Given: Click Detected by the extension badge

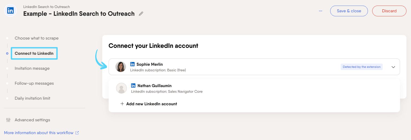Looking at the screenshot, I should click(361, 67).
